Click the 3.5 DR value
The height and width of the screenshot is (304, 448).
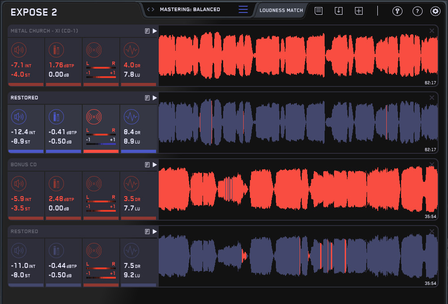(x=132, y=199)
